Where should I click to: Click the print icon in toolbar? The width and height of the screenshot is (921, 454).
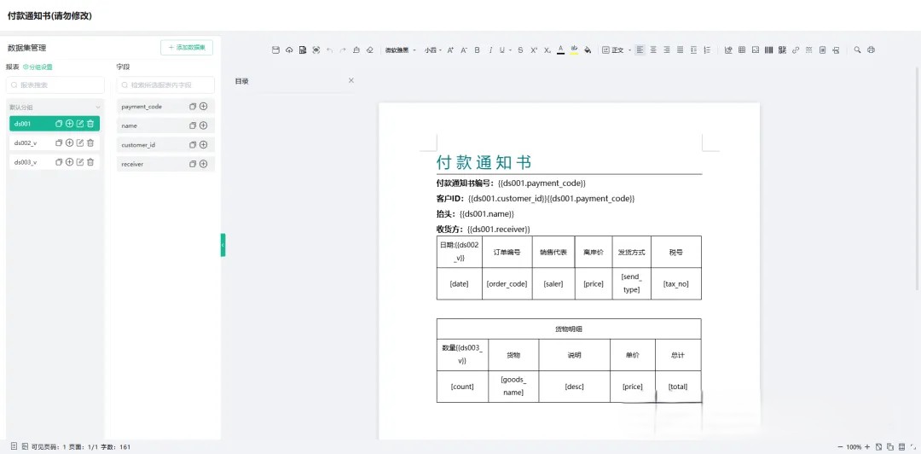click(871, 50)
